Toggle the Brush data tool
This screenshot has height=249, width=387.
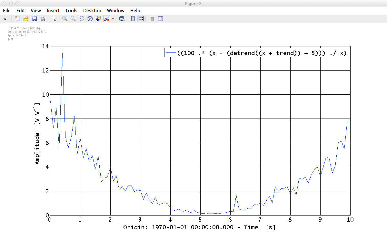(107, 19)
